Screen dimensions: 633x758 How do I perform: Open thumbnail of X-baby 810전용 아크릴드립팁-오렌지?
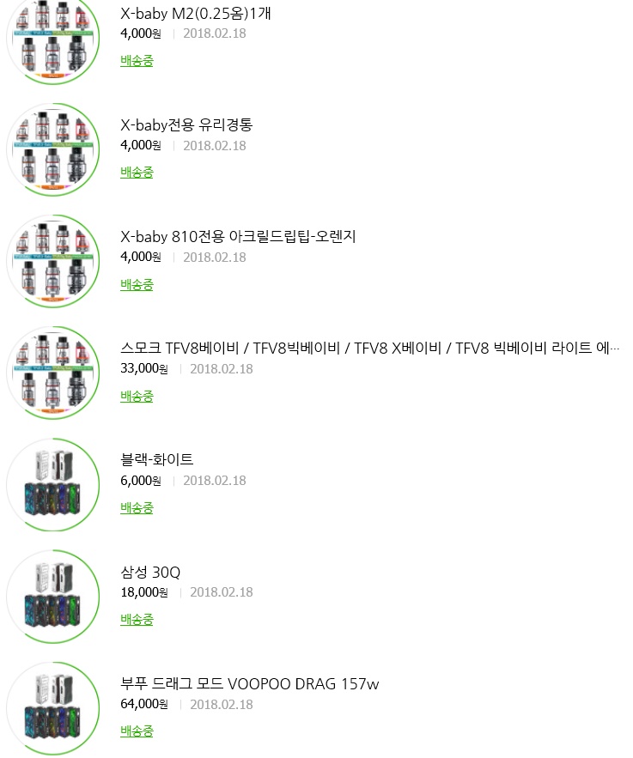(53, 262)
